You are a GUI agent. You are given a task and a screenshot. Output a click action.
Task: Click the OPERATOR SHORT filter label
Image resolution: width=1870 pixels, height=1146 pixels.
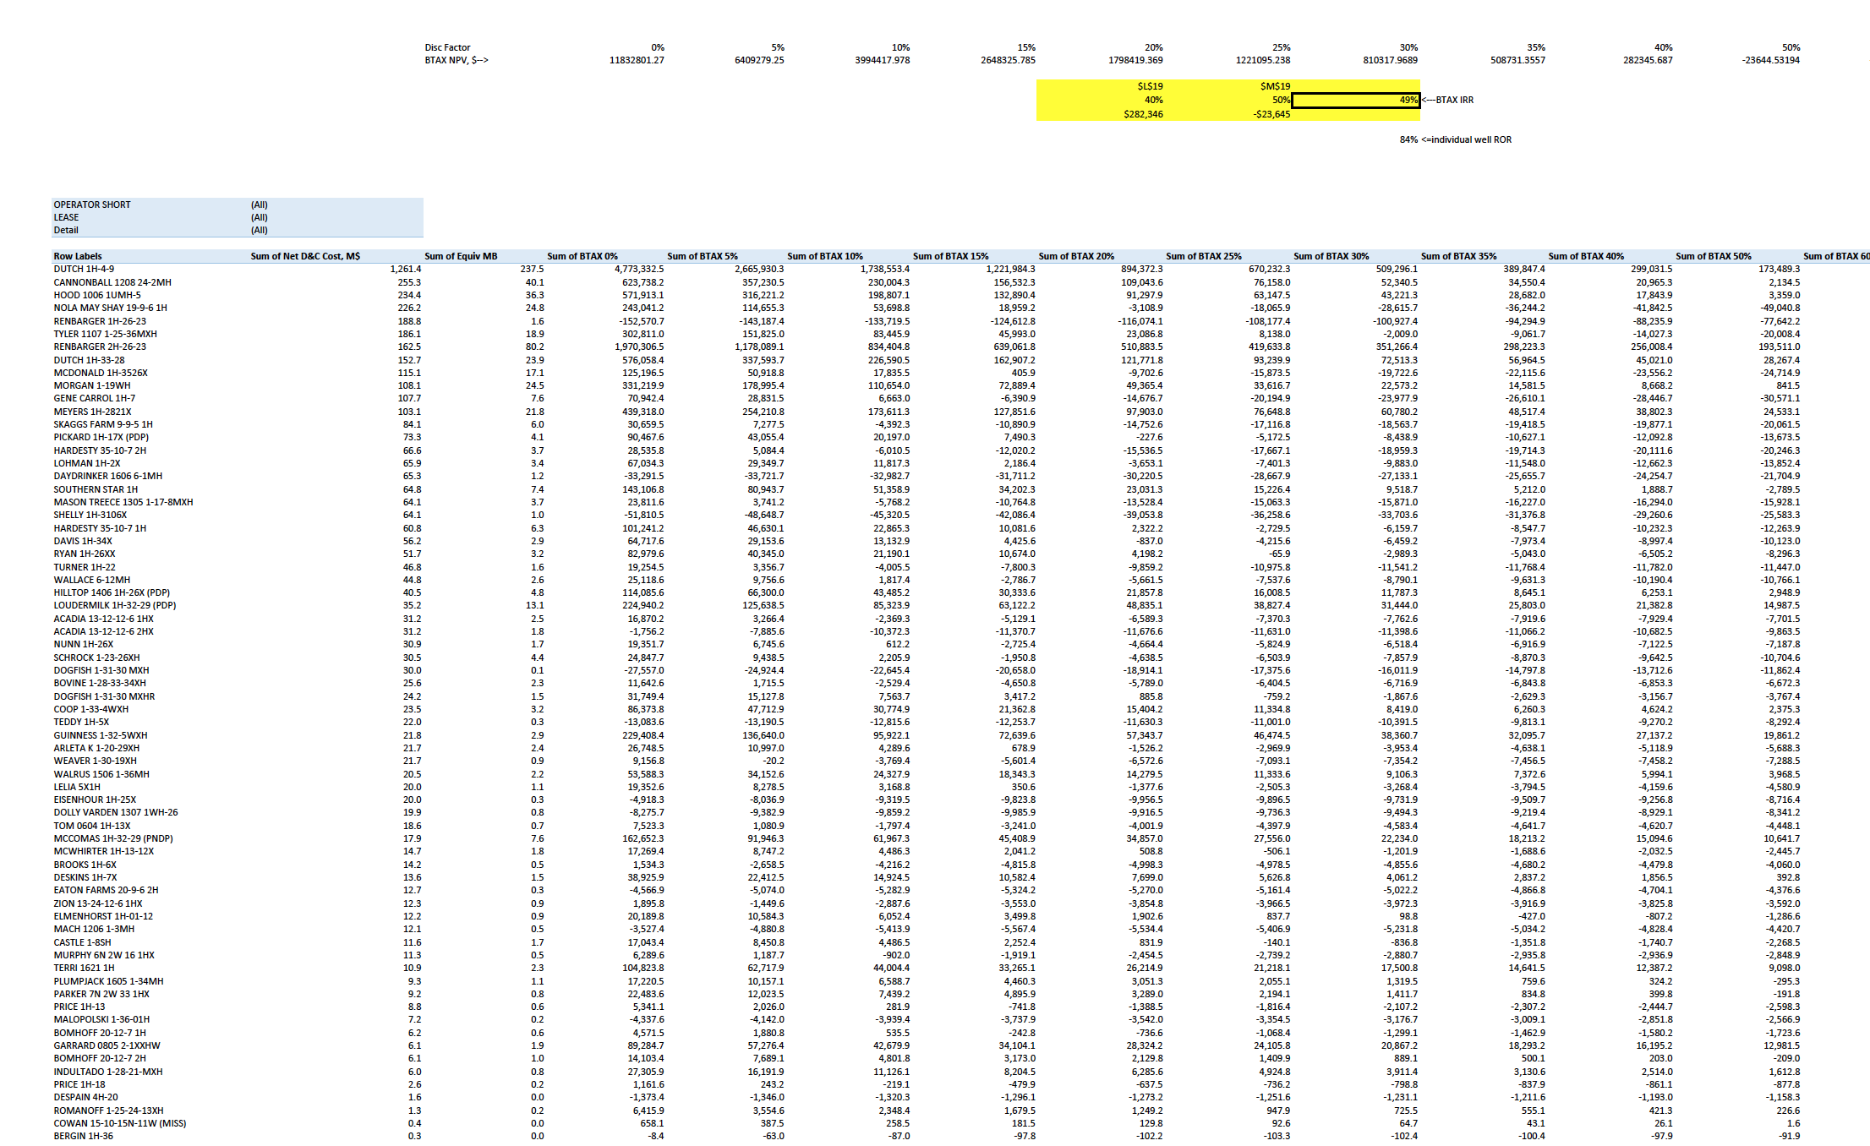[x=92, y=205]
